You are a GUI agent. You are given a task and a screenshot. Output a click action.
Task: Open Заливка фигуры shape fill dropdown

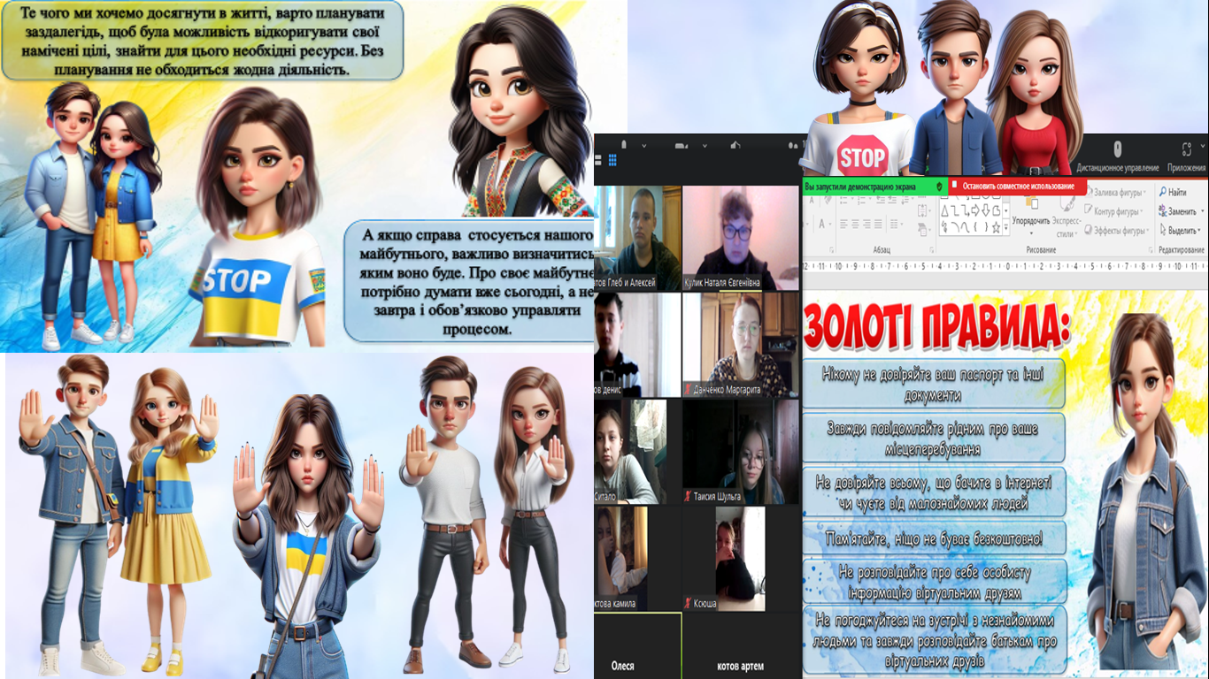pyautogui.click(x=1115, y=193)
